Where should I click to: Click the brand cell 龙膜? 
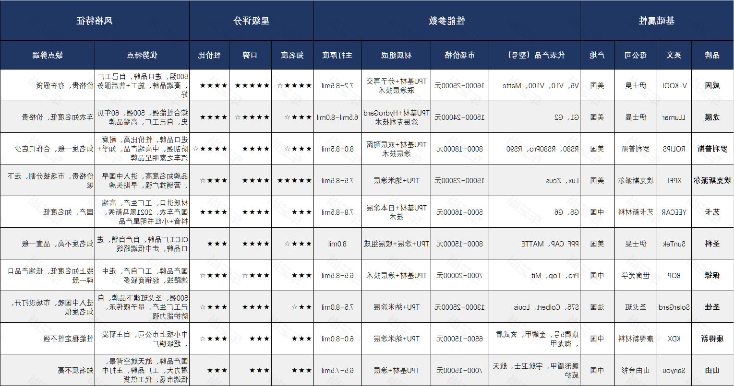click(712, 117)
